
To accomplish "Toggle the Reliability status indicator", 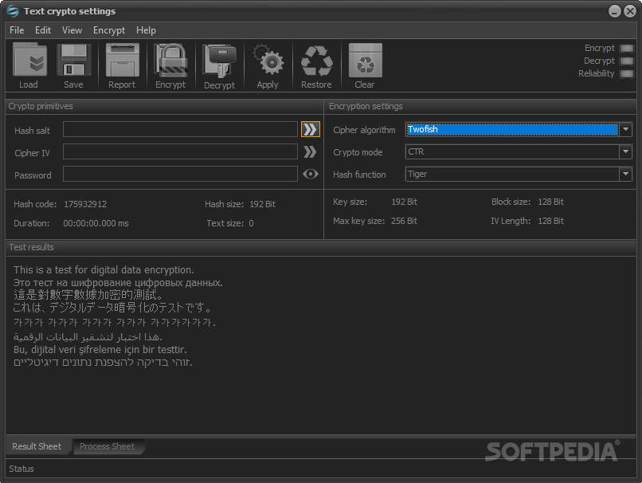I will coord(626,74).
